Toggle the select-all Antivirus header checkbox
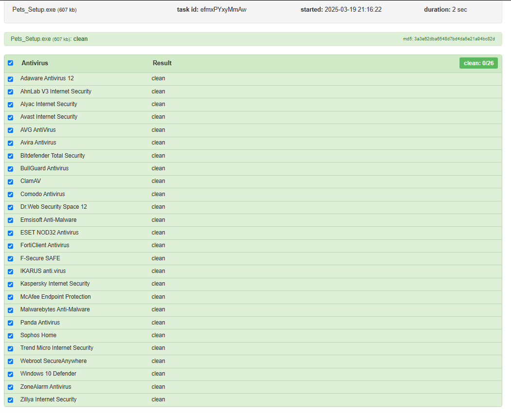 tap(11, 63)
